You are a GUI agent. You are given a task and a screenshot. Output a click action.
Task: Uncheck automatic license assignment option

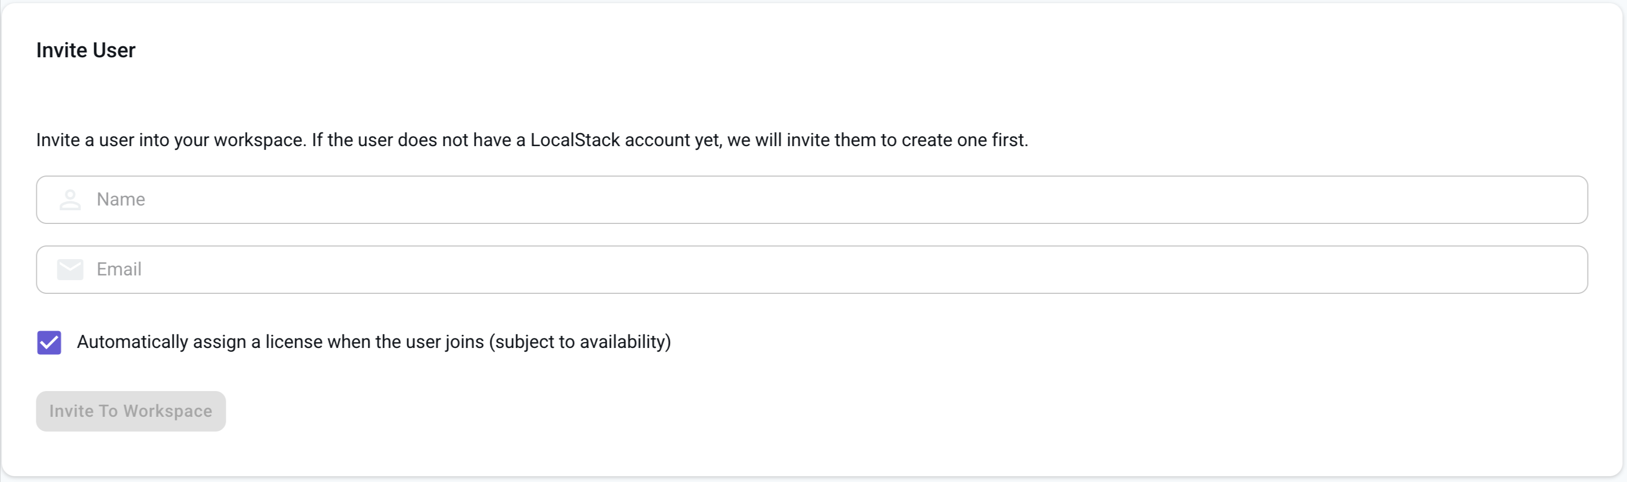[48, 343]
